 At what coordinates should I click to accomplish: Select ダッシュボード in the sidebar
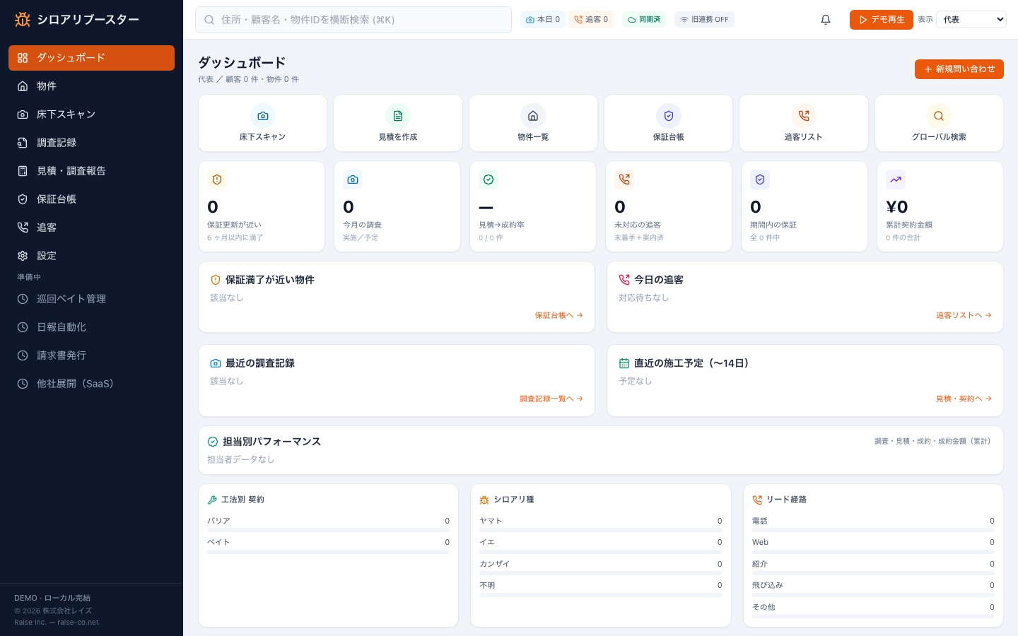coord(91,58)
